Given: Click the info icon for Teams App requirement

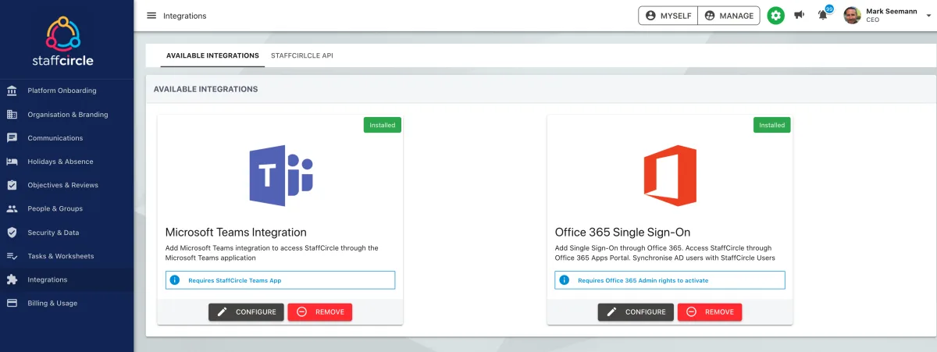Looking at the screenshot, I should [x=175, y=280].
